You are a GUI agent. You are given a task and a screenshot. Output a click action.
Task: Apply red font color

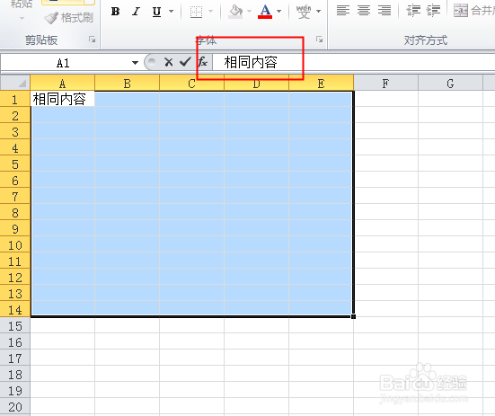coord(265,12)
